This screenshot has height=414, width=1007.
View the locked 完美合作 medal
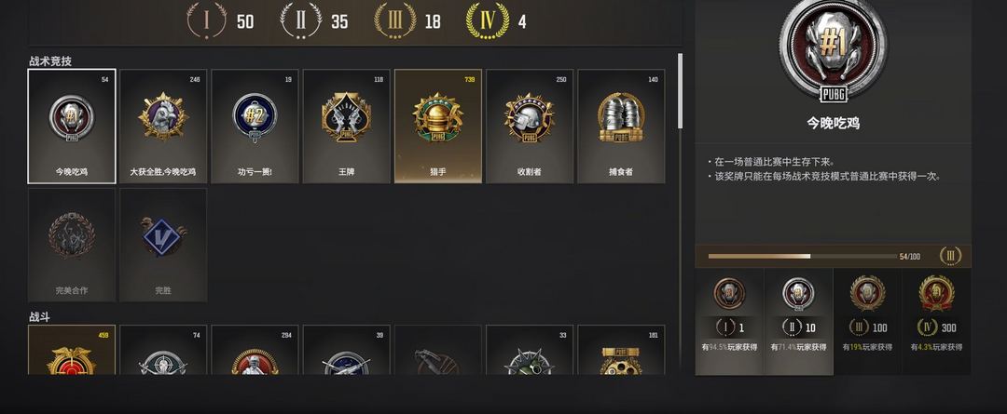pos(71,245)
